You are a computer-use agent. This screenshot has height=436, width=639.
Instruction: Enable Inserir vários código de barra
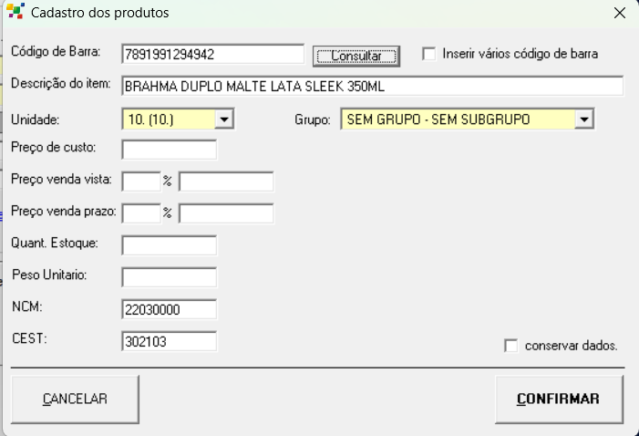coord(429,54)
